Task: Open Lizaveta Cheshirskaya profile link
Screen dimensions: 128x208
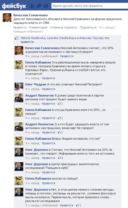Action: pos(61,38)
